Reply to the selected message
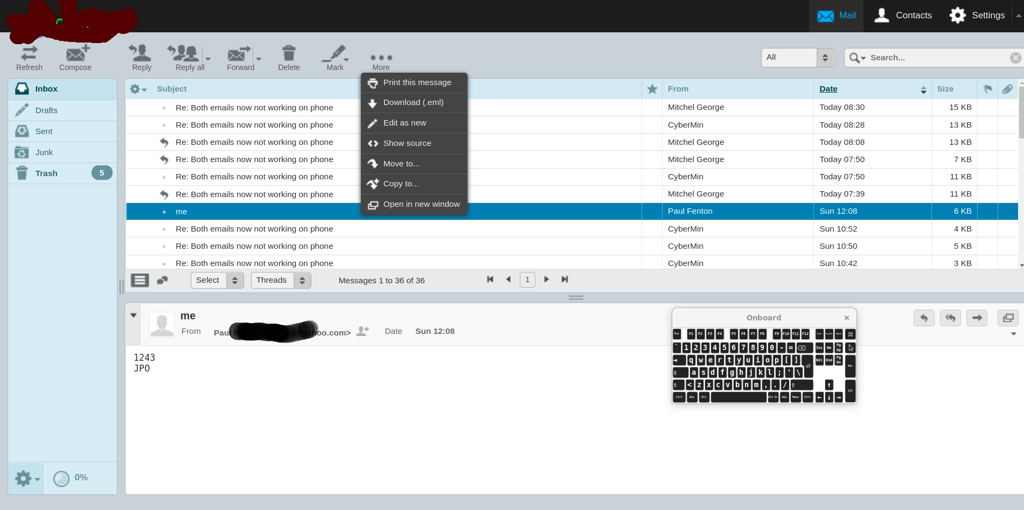The height and width of the screenshot is (510, 1024). (142, 58)
